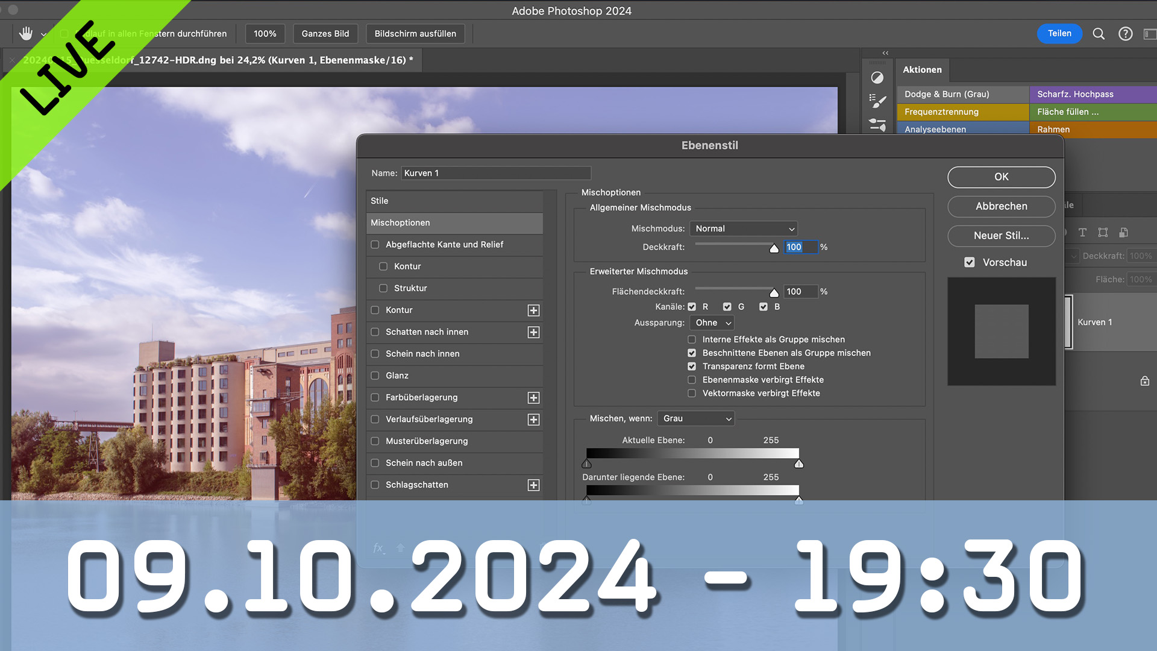This screenshot has height=651, width=1157.
Task: Toggle the Vorschau preview checkbox
Action: [x=970, y=262]
